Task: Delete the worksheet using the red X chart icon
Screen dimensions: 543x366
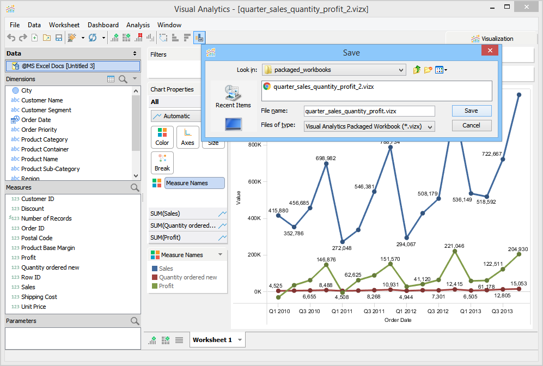Action: pos(138,38)
